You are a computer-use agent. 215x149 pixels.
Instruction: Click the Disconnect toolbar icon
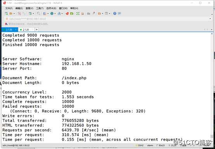(19, 14)
